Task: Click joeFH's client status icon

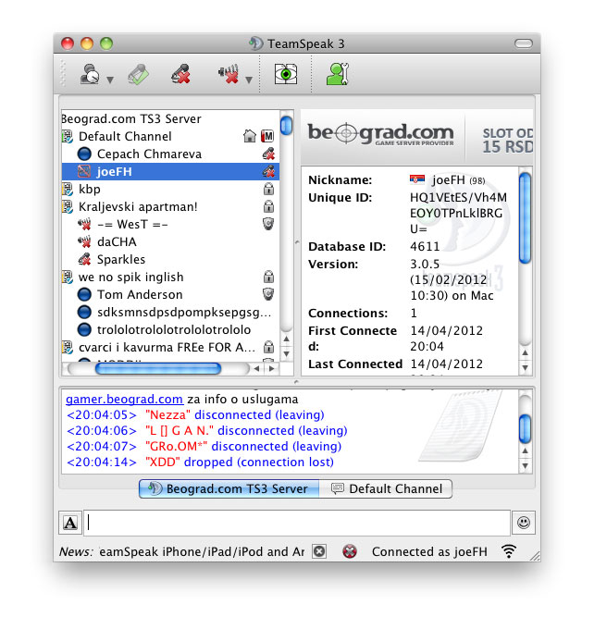Action: pyautogui.click(x=84, y=172)
